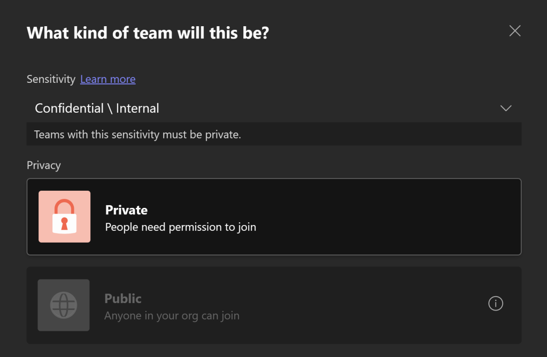The image size is (547, 357).
Task: Click the globe icon for Public
Action: tap(64, 305)
